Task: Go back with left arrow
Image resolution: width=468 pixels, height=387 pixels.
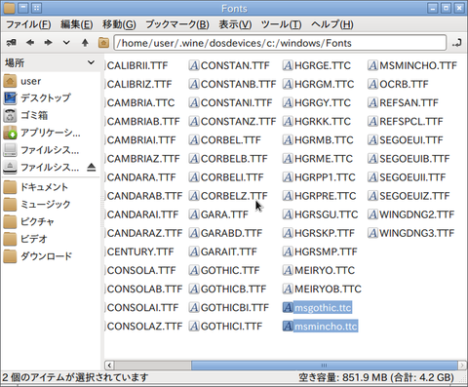Action: tap(30, 43)
